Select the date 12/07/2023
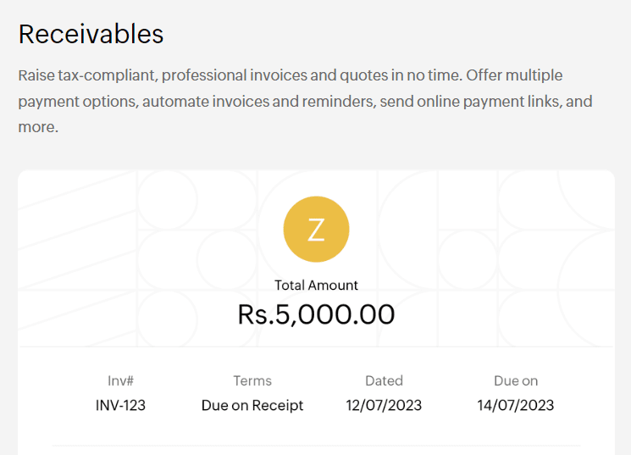The image size is (631, 455). click(x=384, y=405)
